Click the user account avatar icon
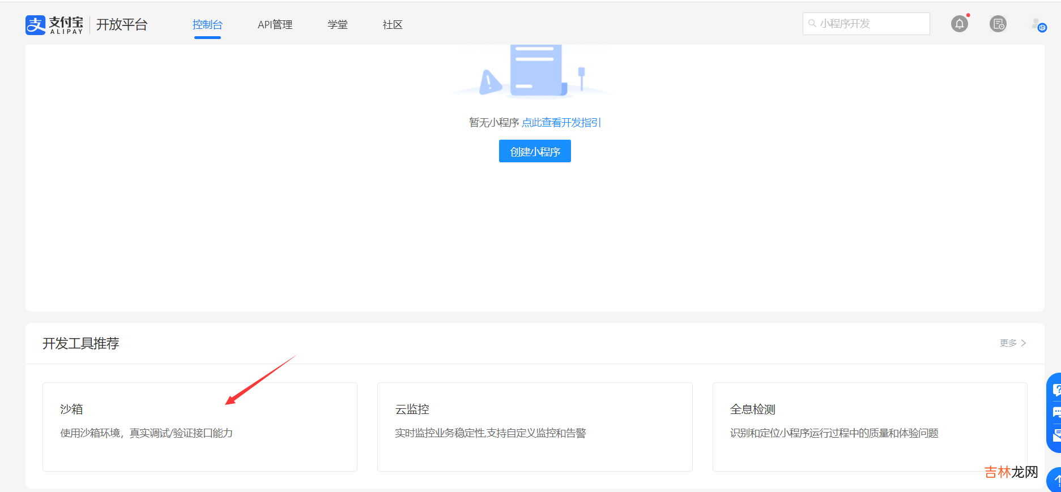This screenshot has width=1061, height=492. 1038,24
